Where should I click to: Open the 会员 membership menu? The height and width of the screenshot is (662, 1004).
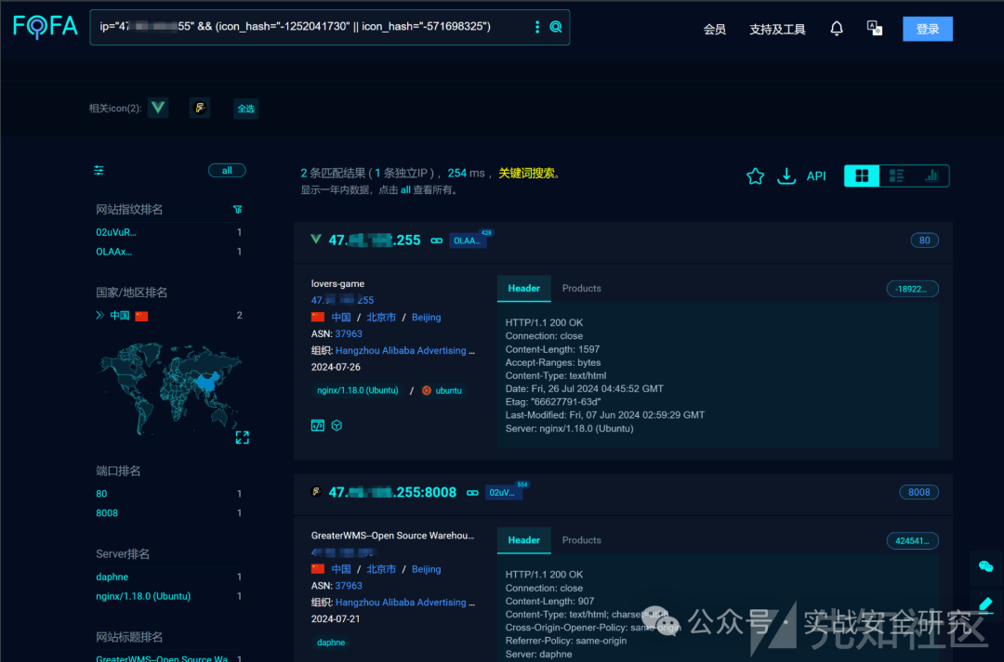tap(715, 30)
